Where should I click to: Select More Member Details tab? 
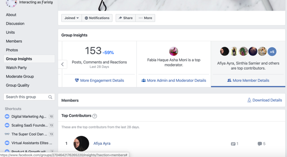(248, 81)
